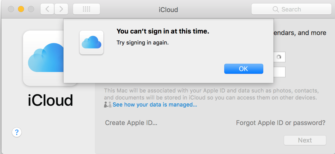This screenshot has height=154, width=335.
Task: Click the window's close button
Action: [x=11, y=9]
